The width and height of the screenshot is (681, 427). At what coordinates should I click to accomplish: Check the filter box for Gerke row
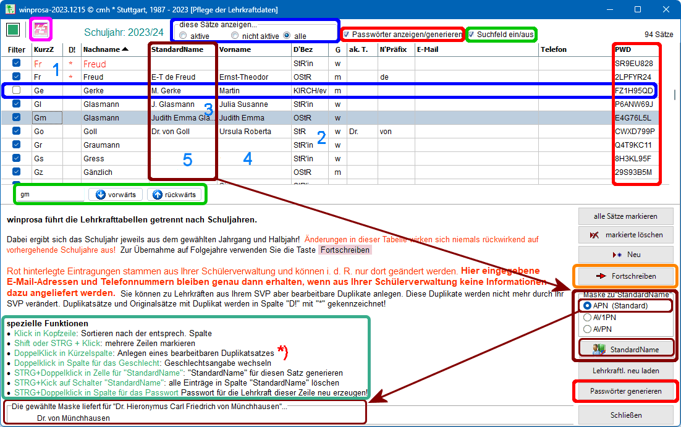pos(17,90)
